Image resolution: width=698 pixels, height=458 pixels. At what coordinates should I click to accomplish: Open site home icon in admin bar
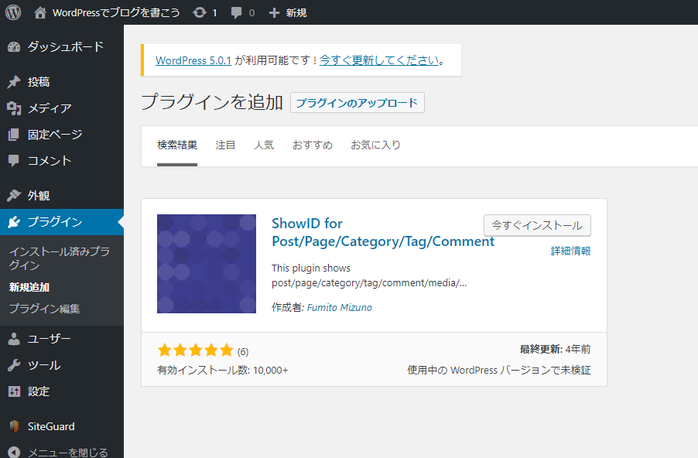40,12
